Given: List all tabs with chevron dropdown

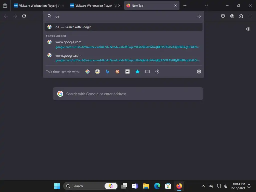Looking at the screenshot, I should (x=206, y=5).
